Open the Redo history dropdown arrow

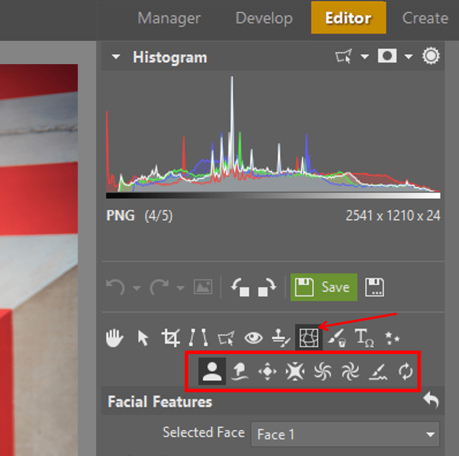[x=181, y=288]
